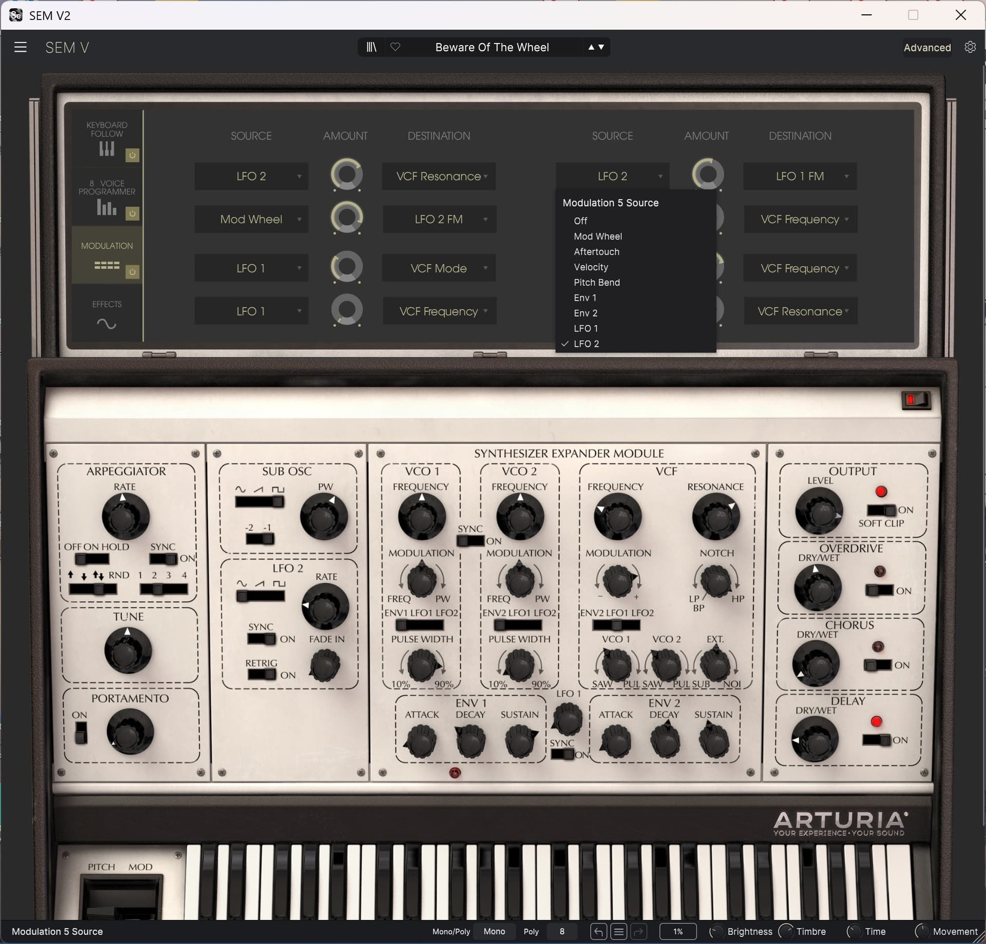Image resolution: width=986 pixels, height=944 pixels.
Task: Open the Effects tab sine icon
Action: pos(107,323)
